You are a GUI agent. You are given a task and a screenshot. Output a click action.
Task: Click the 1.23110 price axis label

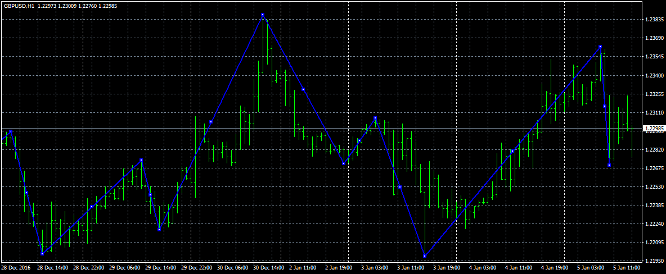coord(654,113)
